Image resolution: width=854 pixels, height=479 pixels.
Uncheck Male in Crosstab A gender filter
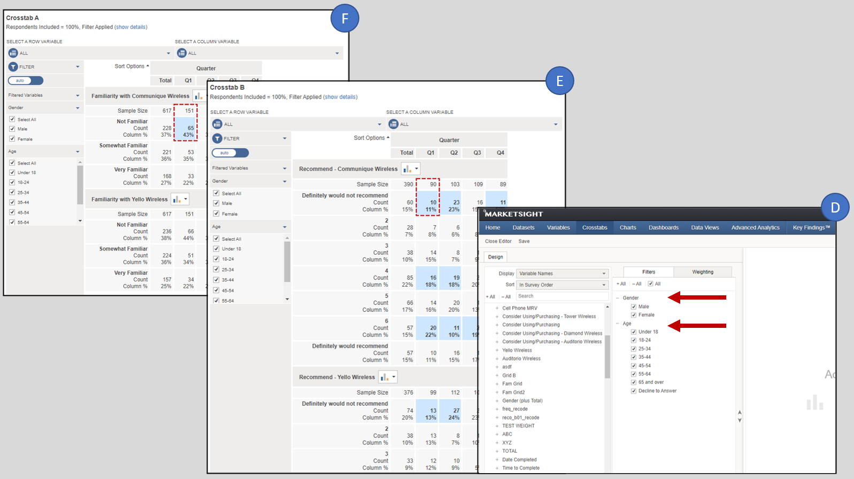click(x=12, y=129)
